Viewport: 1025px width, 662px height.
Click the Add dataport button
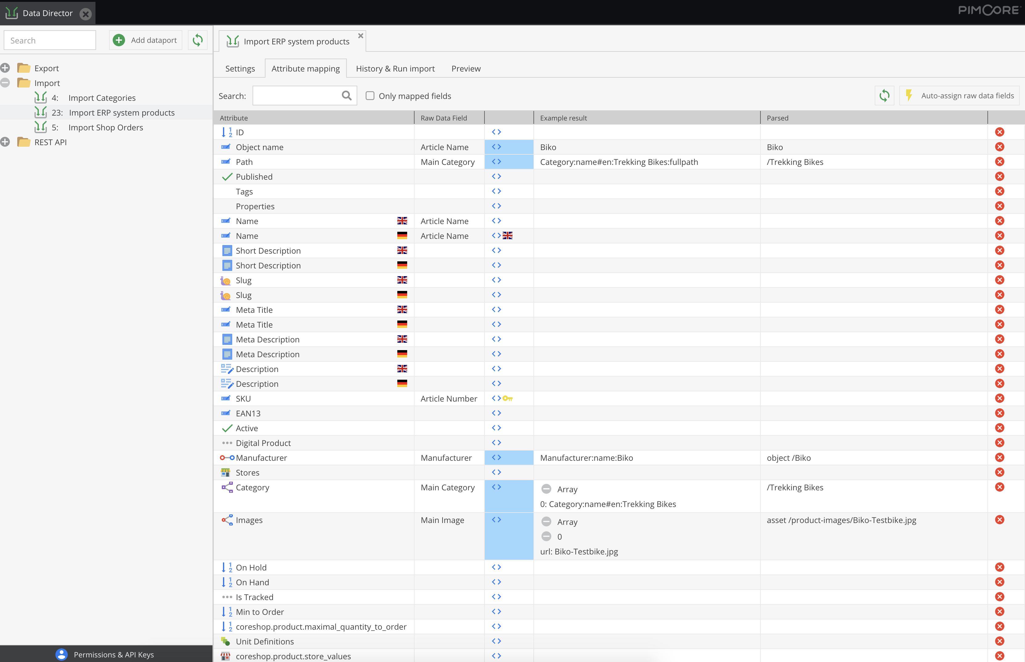[145, 40]
